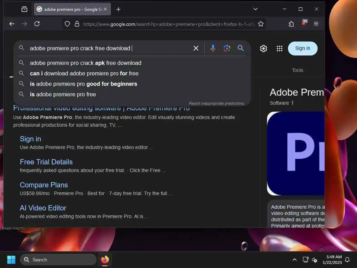Image resolution: width=357 pixels, height=268 pixels.
Task: Open more options beside Software label
Action: [x=293, y=103]
